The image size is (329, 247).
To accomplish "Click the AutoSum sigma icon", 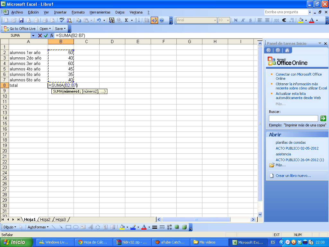I will point(127,20).
